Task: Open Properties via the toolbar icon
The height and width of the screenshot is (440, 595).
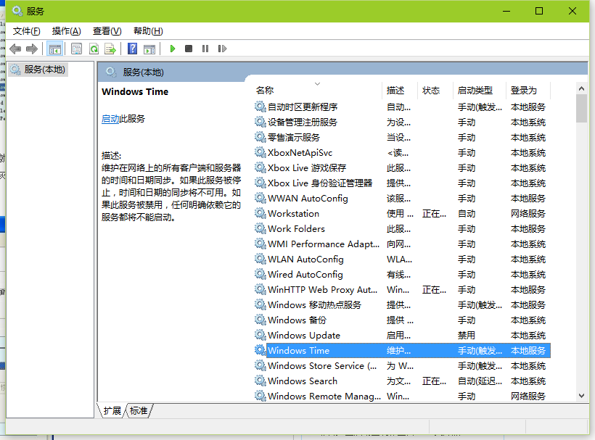Action: 76,49
